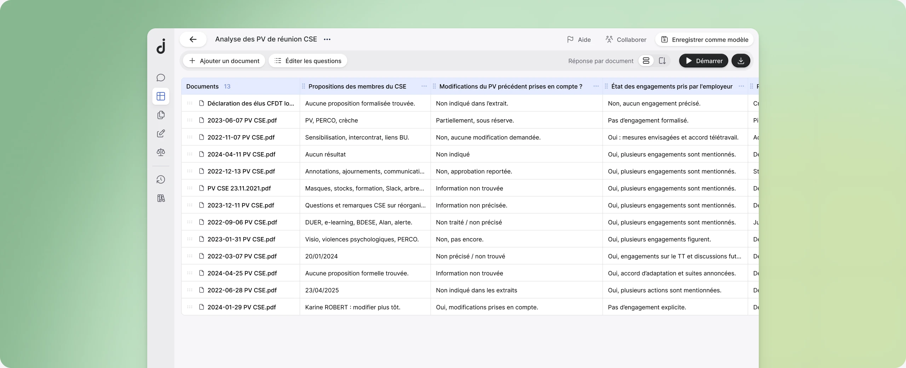Click Éditer les questions
Viewport: 906px width, 368px height.
tap(308, 61)
